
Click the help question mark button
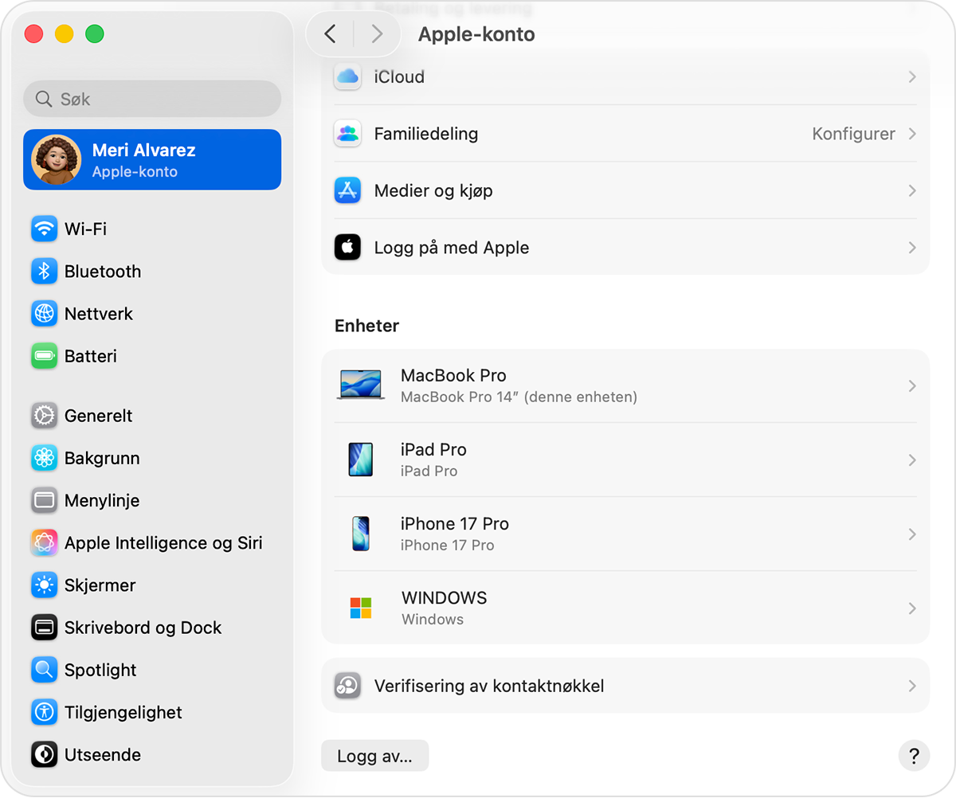pyautogui.click(x=914, y=756)
